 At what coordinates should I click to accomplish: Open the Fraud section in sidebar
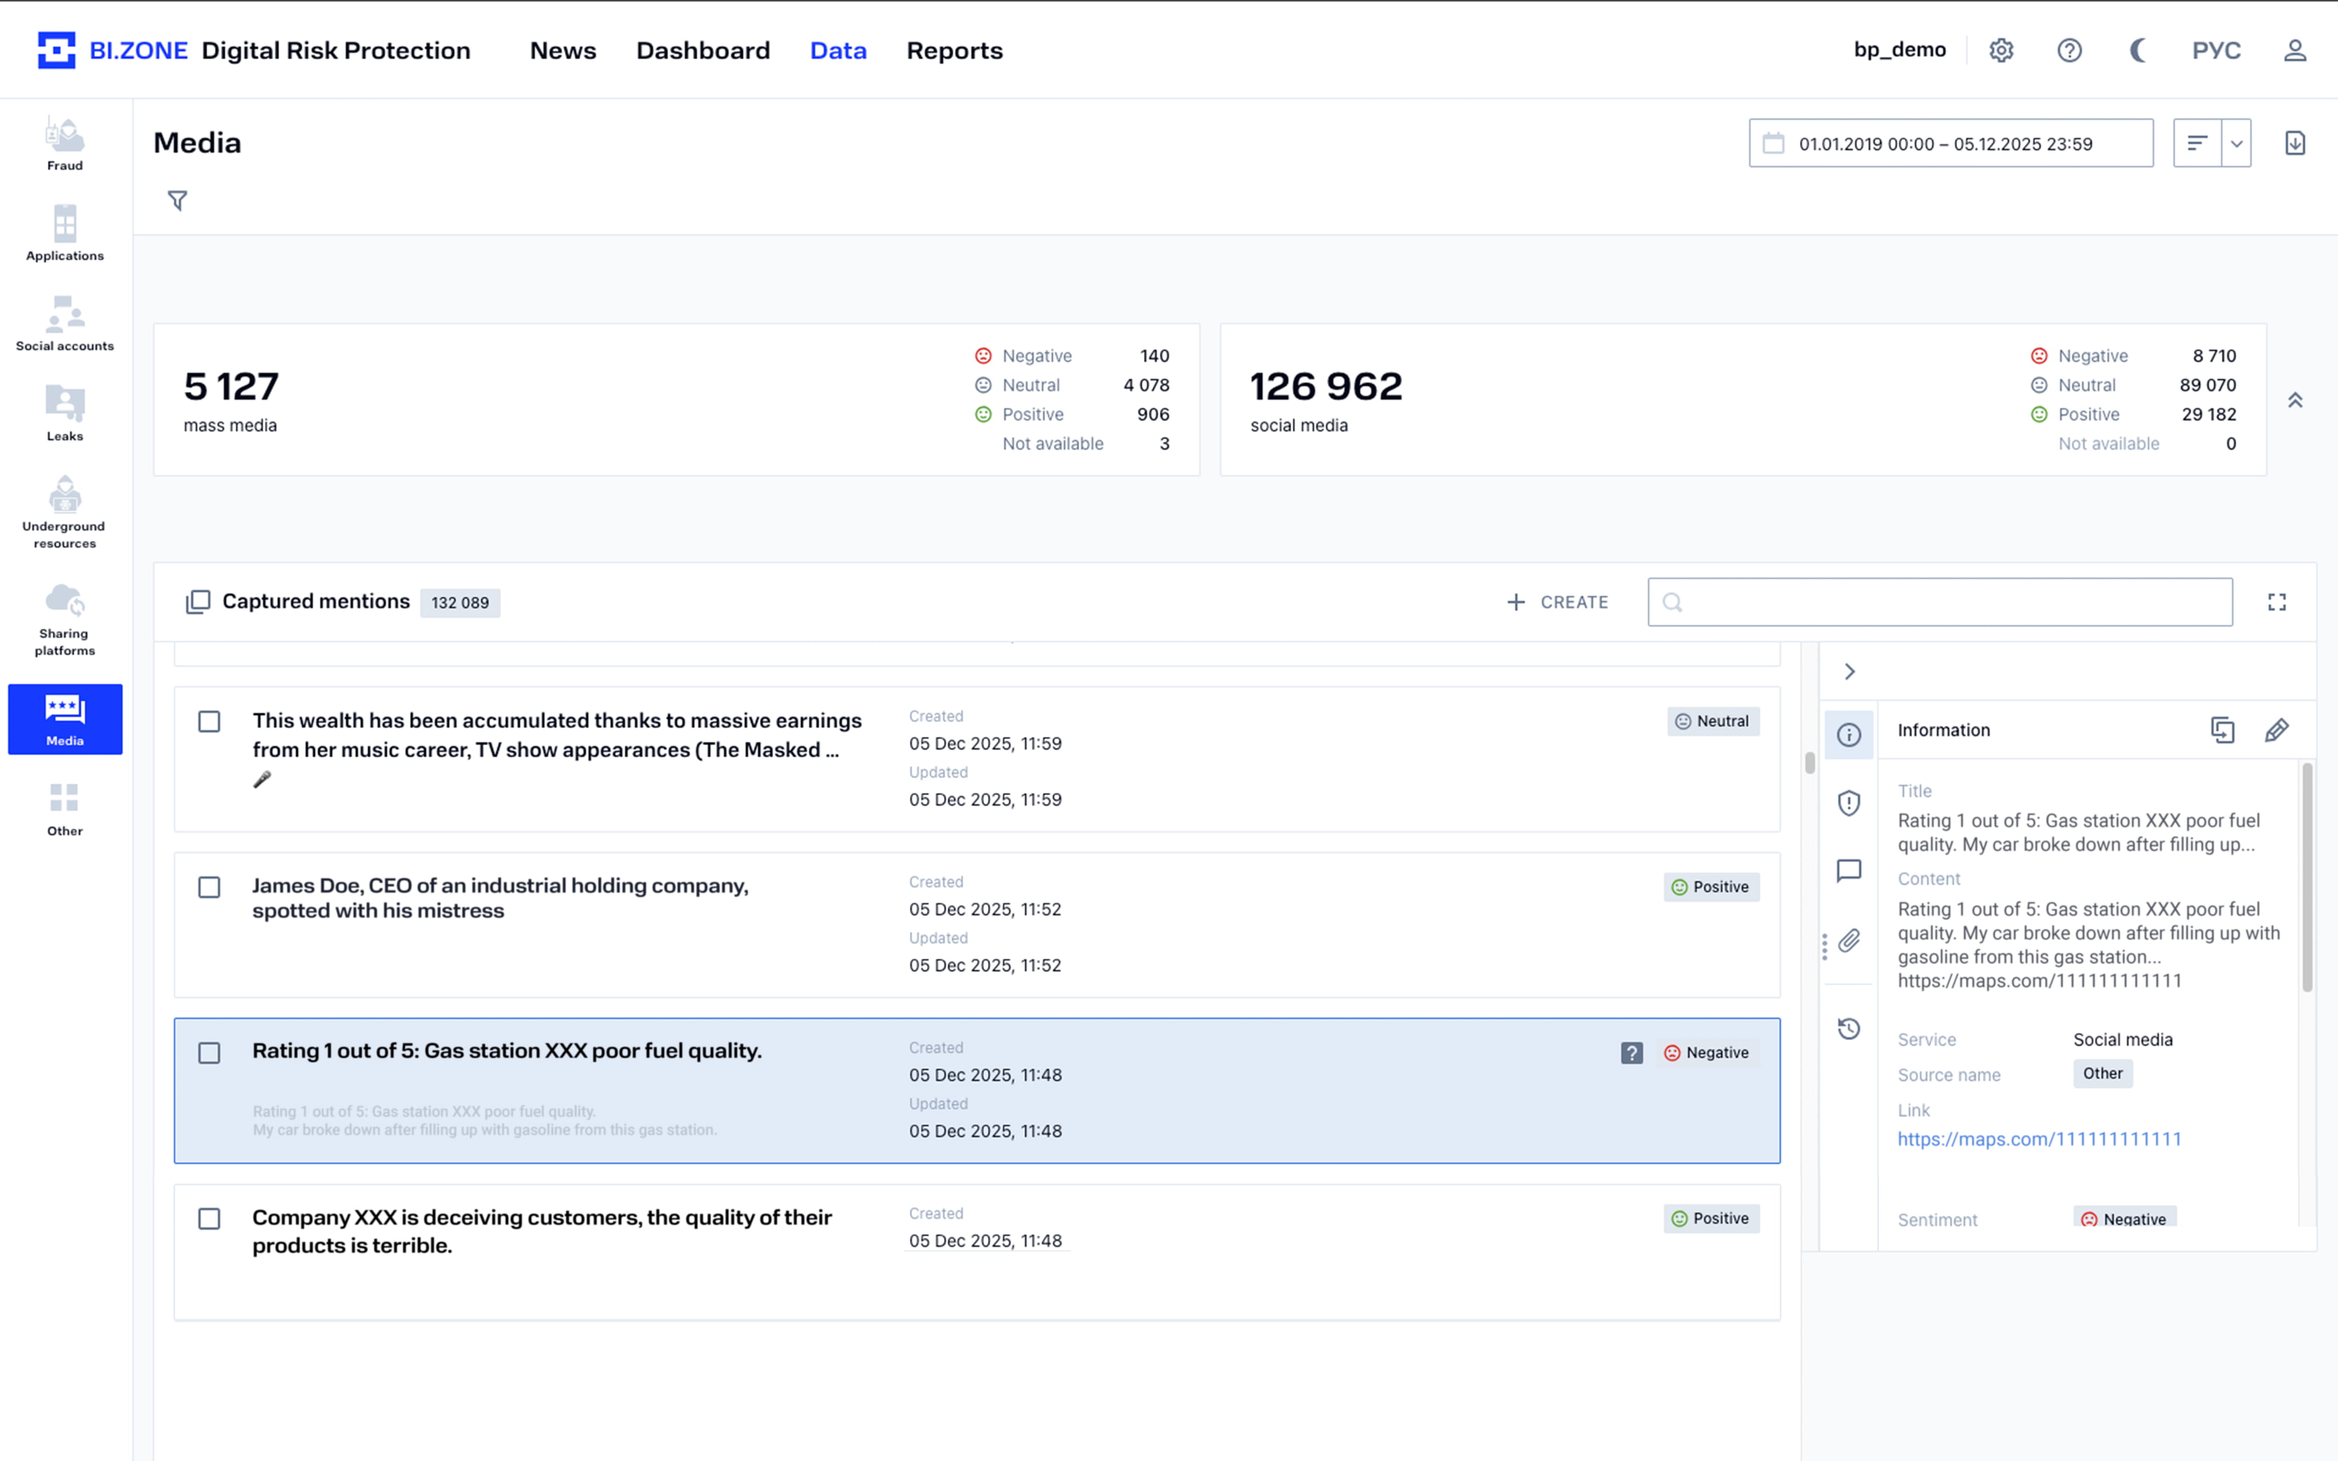point(65,144)
